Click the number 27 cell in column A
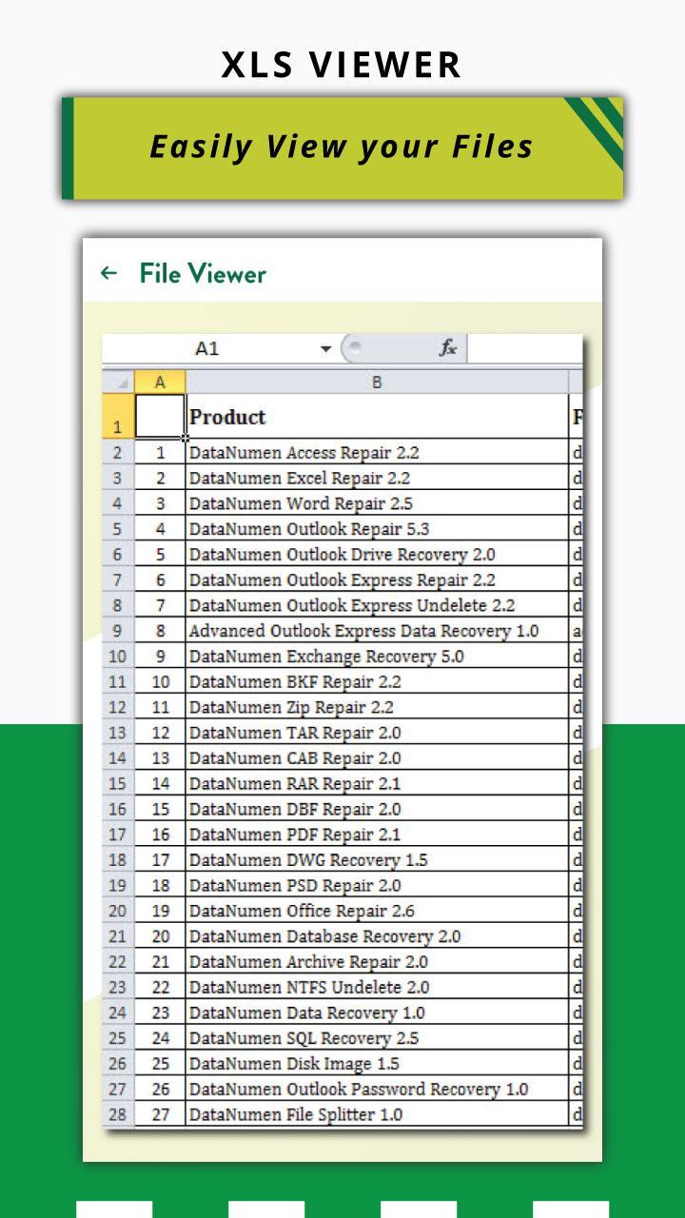 click(160, 1114)
